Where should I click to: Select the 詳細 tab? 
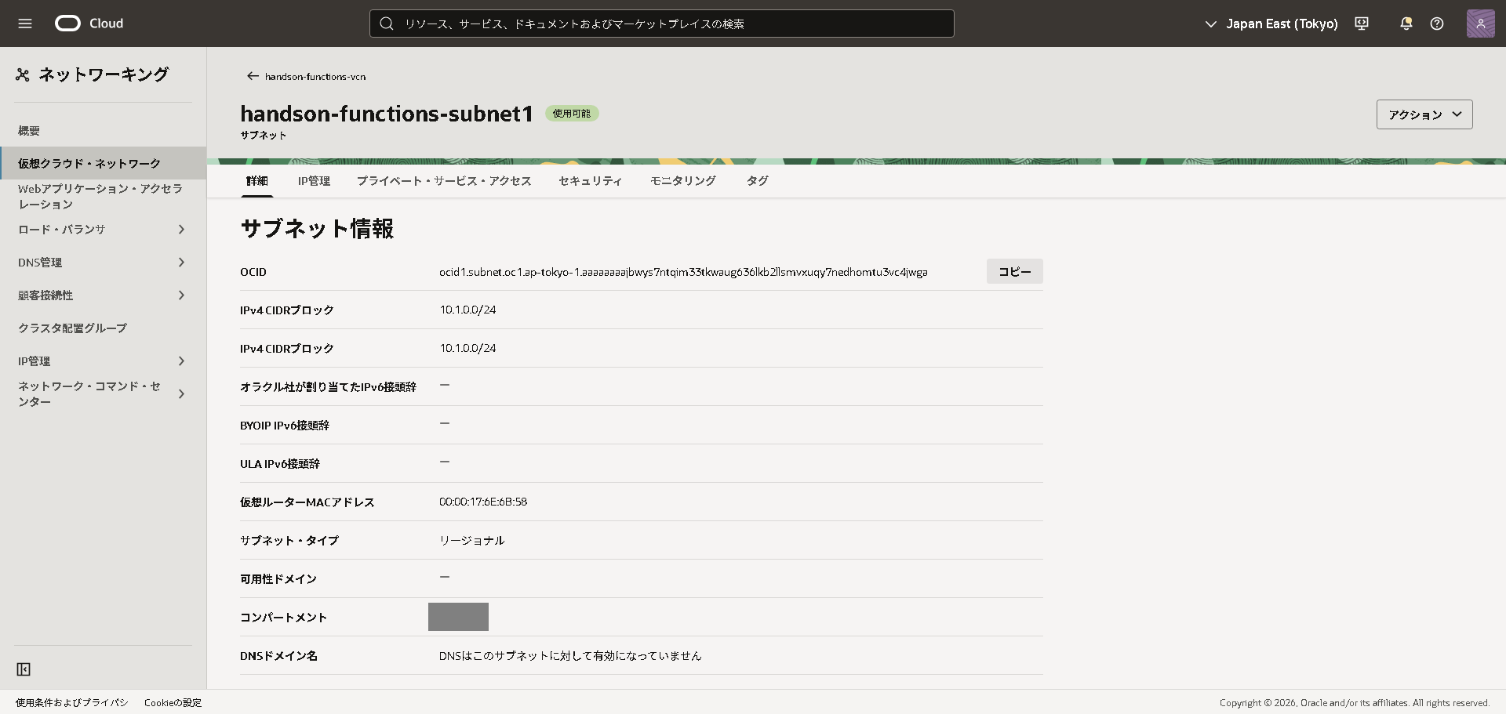click(x=257, y=181)
